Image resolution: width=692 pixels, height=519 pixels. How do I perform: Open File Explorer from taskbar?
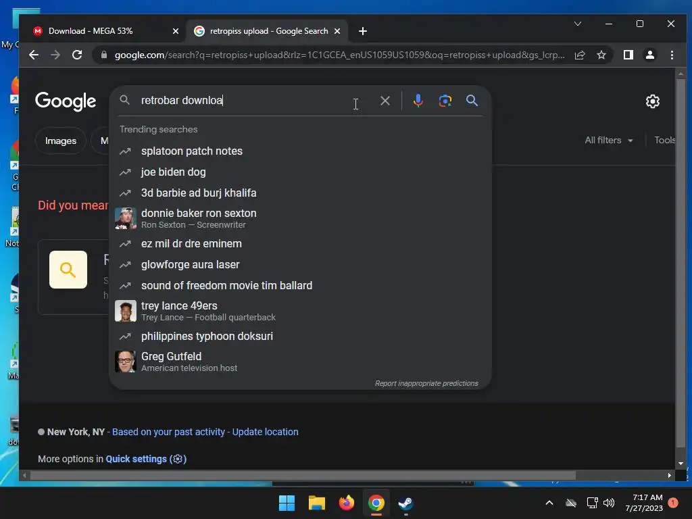[x=316, y=503]
